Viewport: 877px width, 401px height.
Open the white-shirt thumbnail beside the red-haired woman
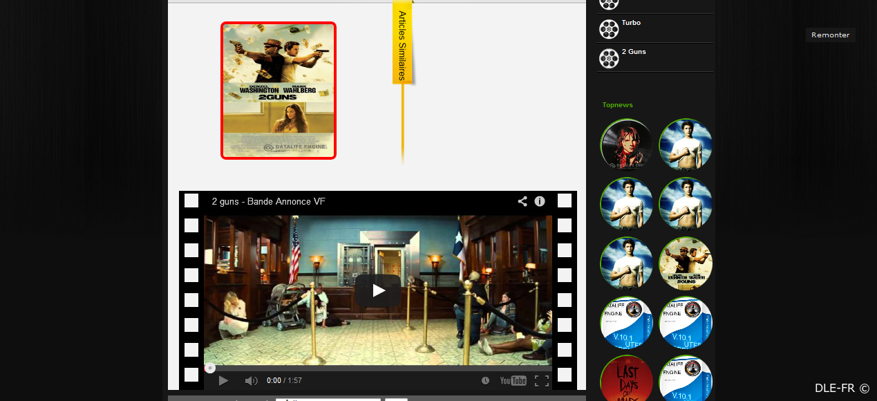pos(686,144)
